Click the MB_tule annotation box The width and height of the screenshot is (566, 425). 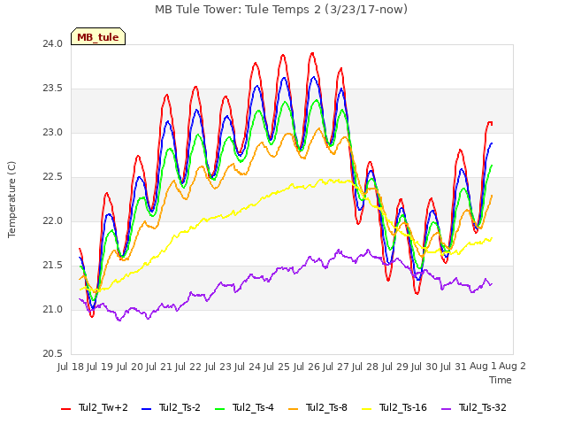pos(98,36)
